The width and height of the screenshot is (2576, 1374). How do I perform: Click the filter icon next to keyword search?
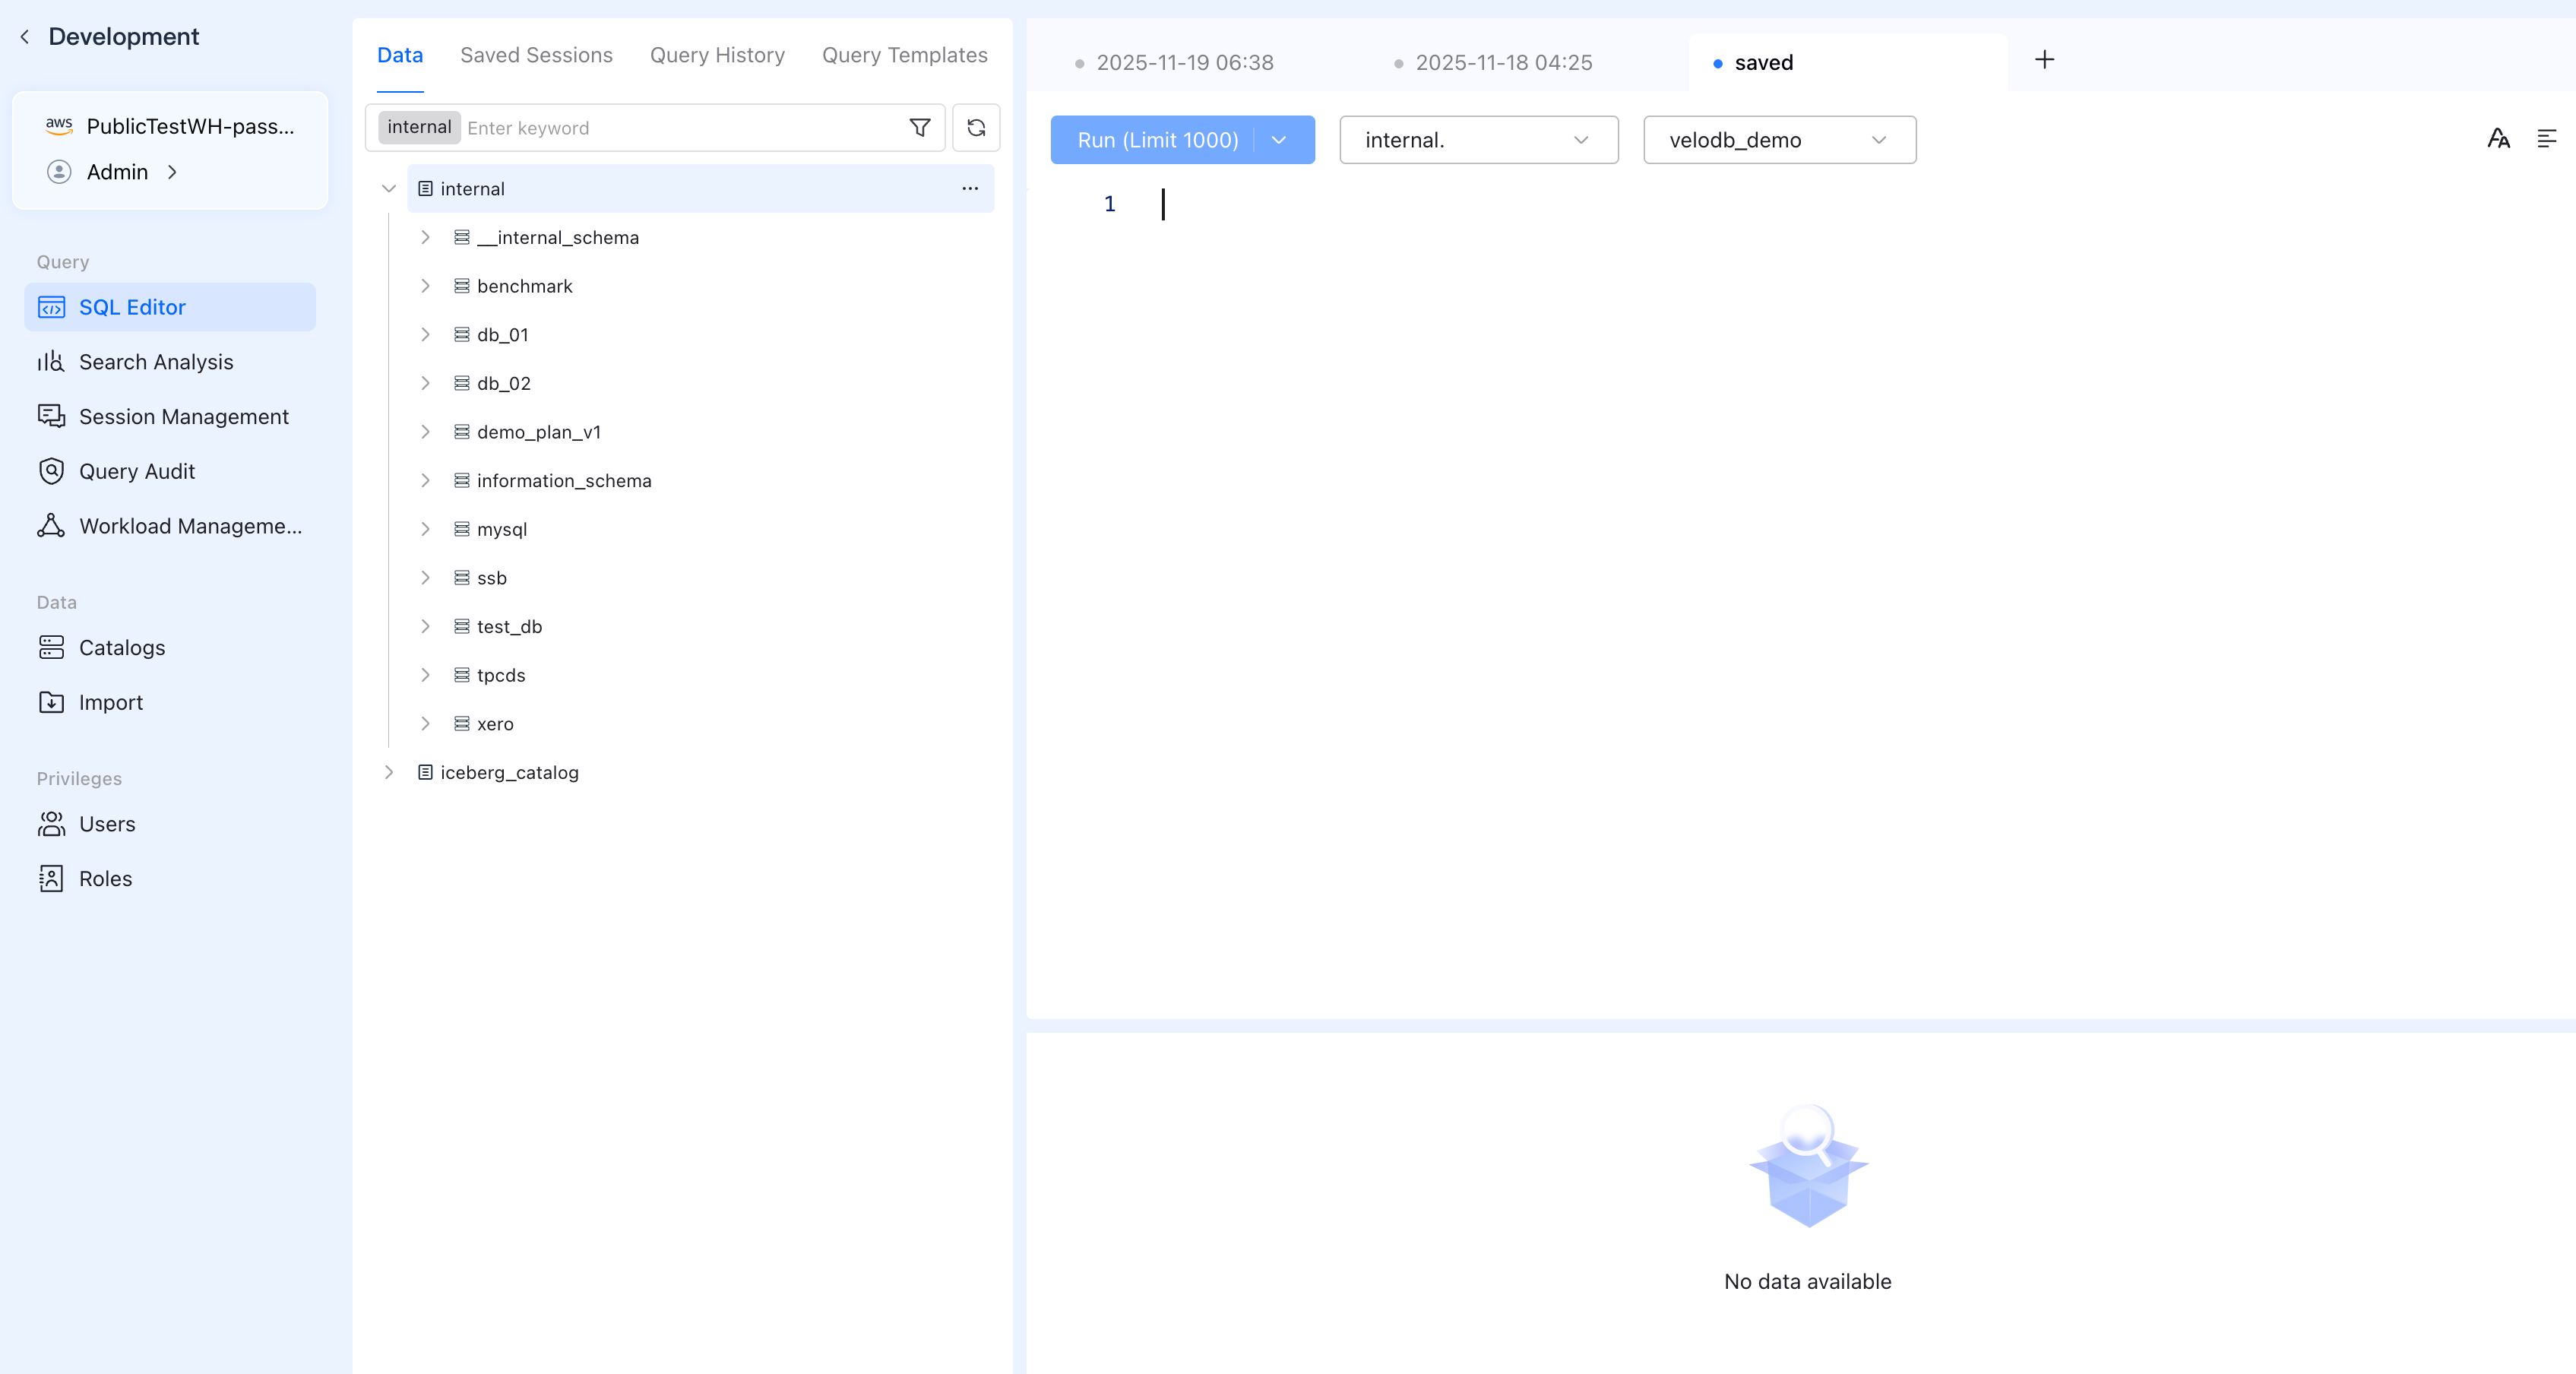point(918,128)
